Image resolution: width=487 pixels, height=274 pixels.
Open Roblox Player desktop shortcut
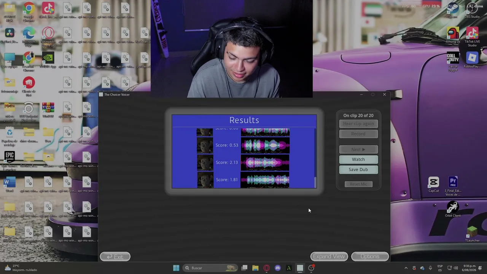click(472, 61)
